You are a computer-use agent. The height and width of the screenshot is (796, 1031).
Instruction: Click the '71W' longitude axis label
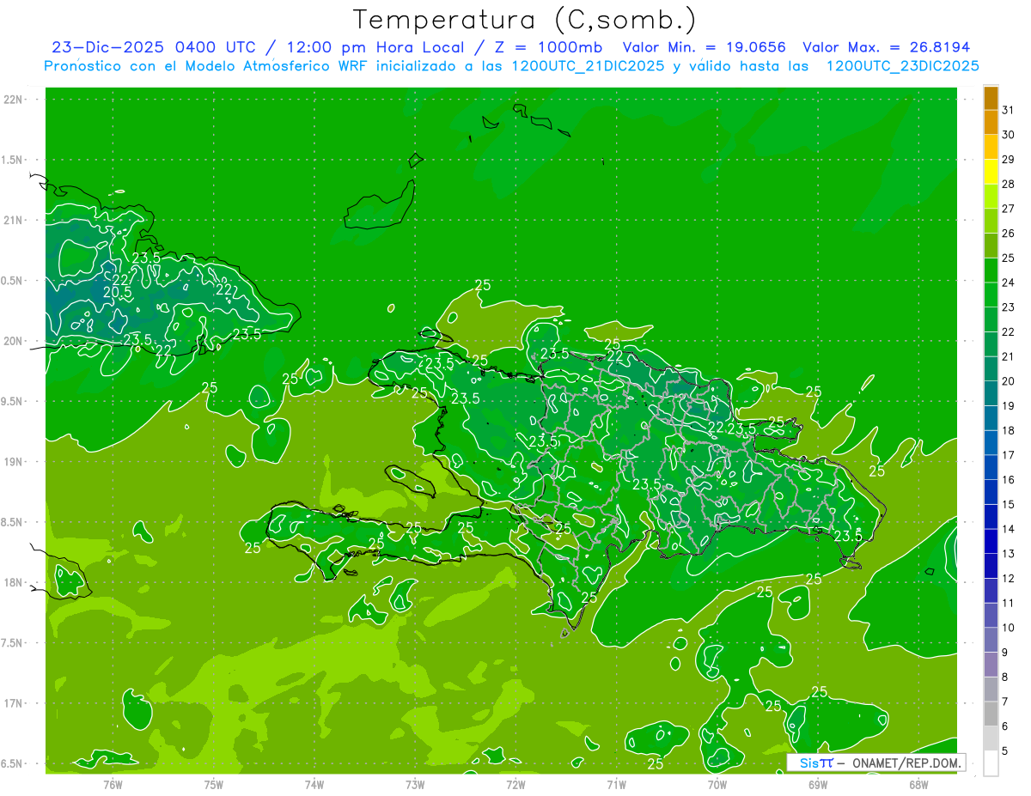[x=616, y=784]
